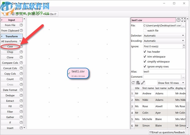Open the Help menu
The height and width of the screenshot is (135, 190).
point(38,9)
